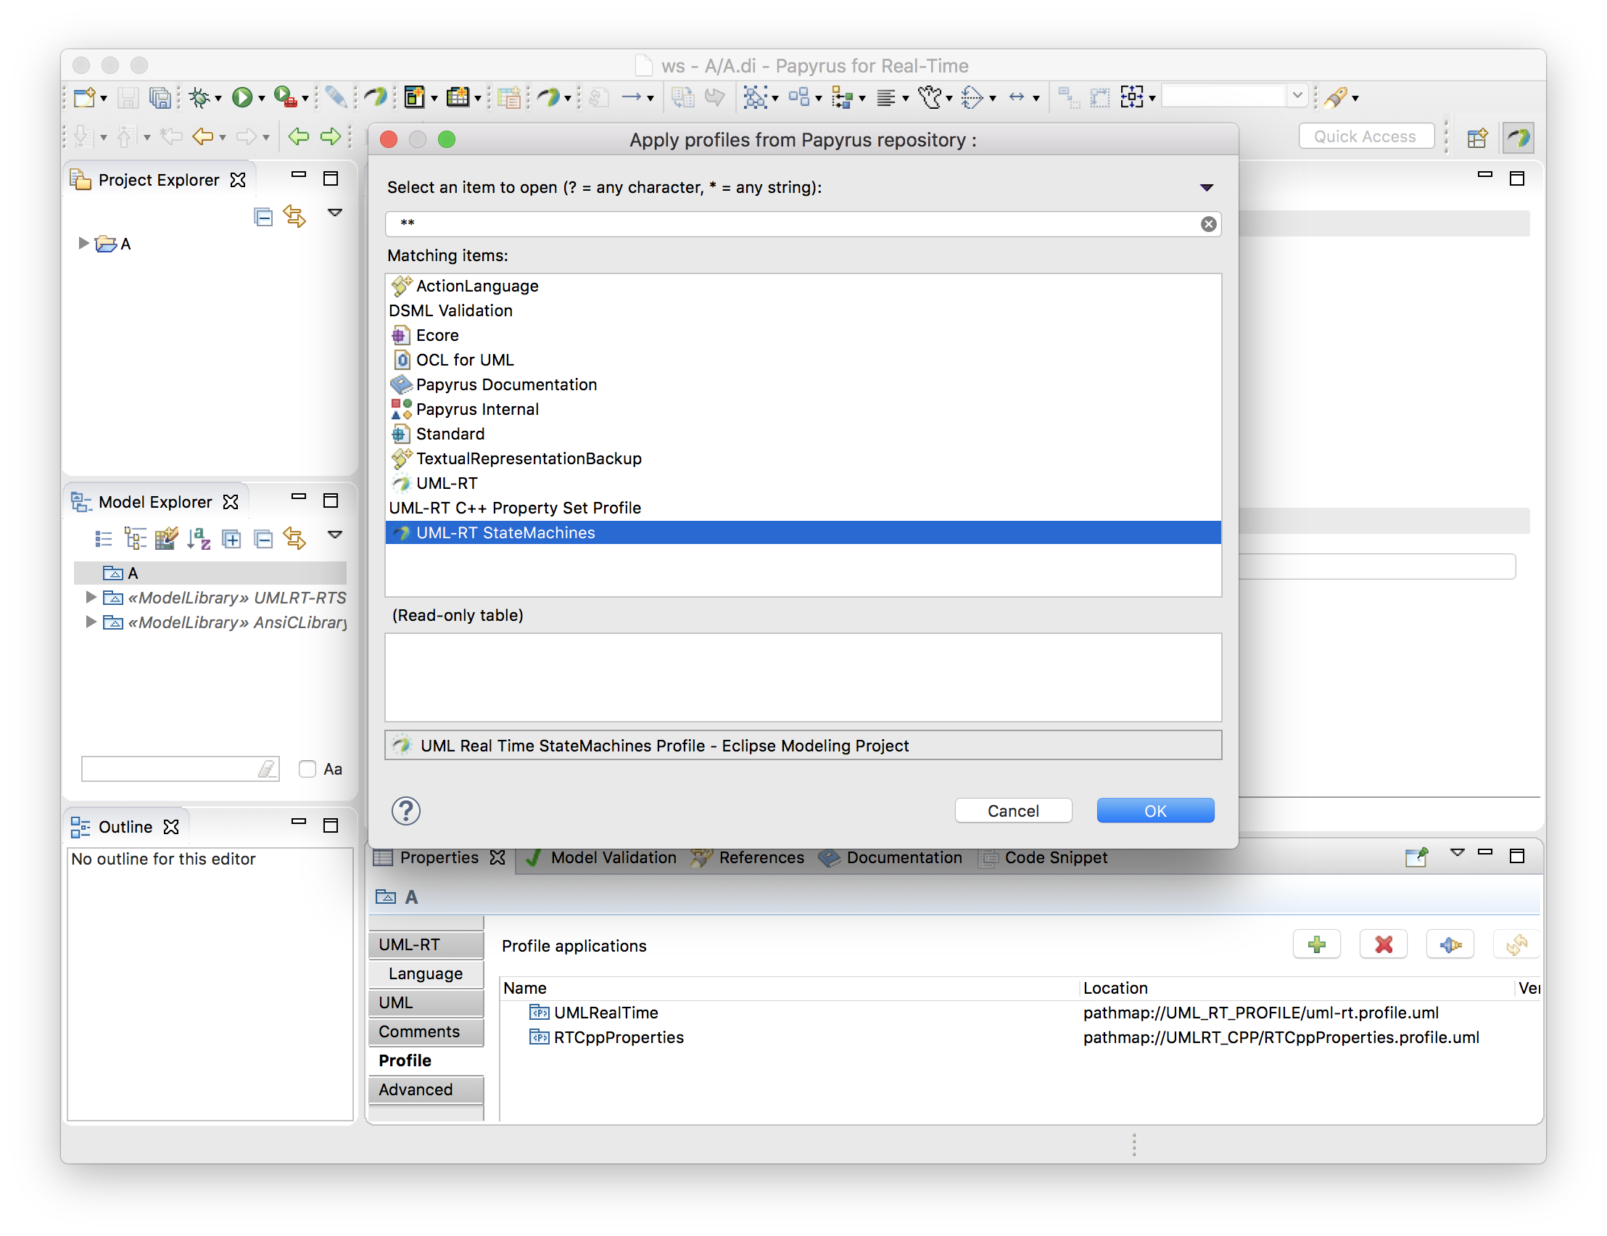The width and height of the screenshot is (1607, 1236).
Task: Click Model Explorer customize view icon
Action: 167,539
